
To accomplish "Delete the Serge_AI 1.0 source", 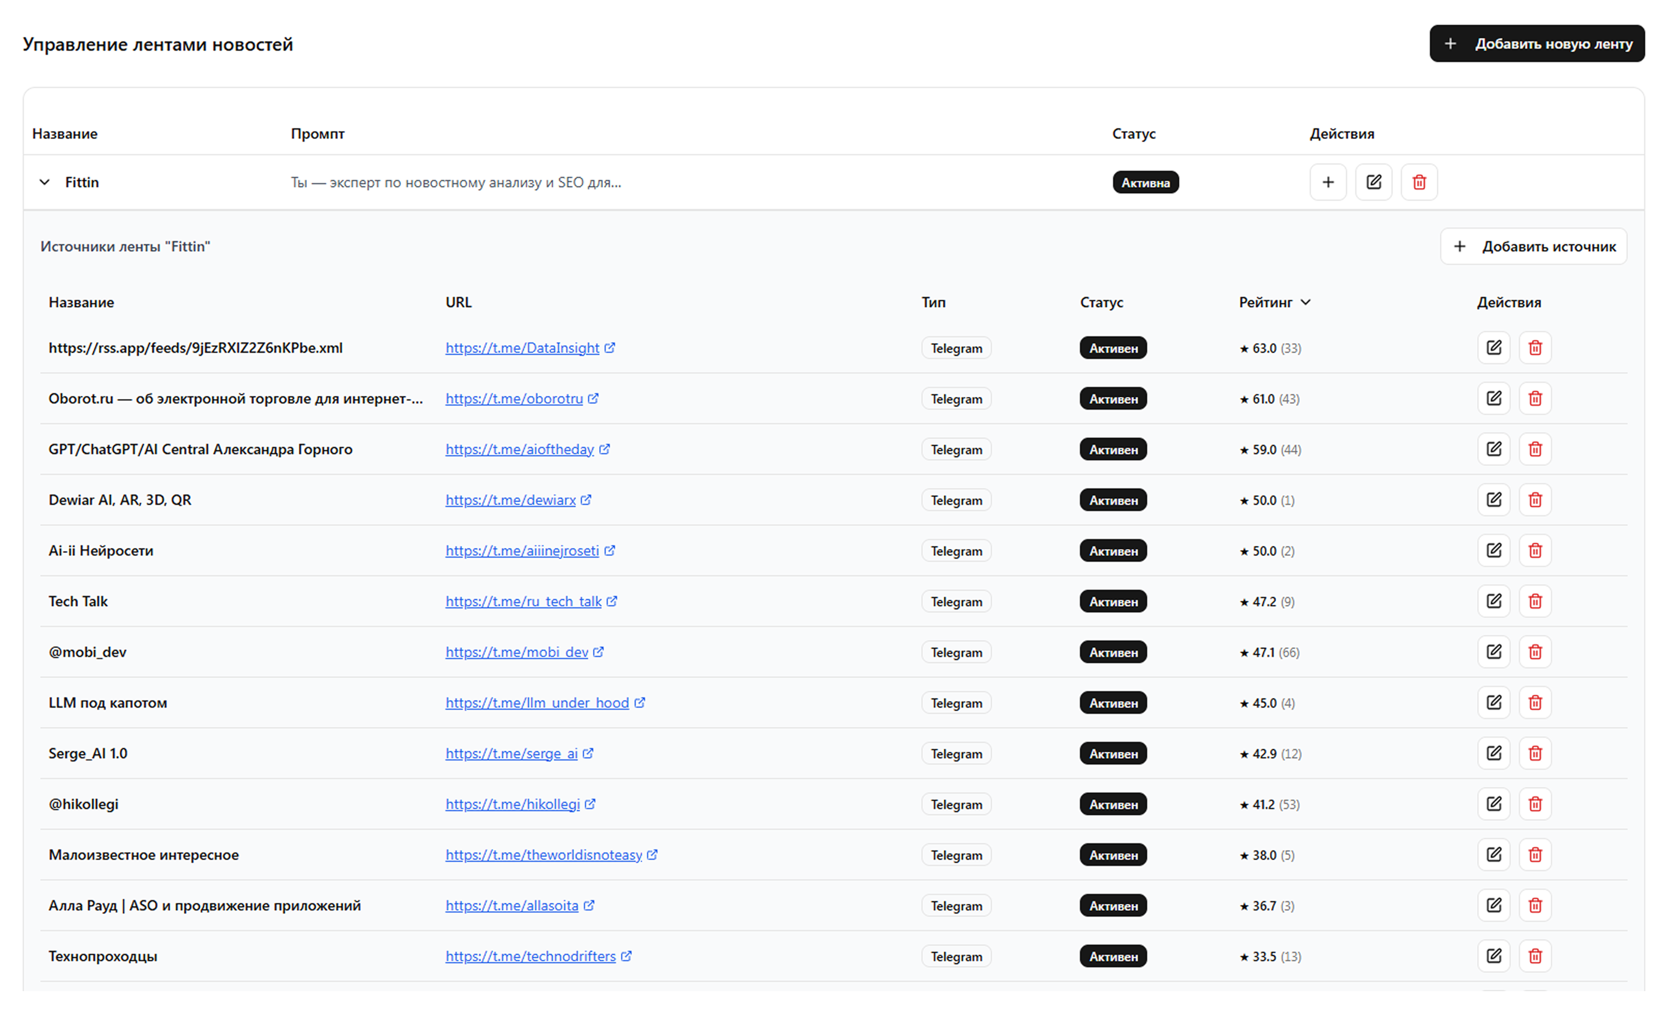I will tap(1534, 753).
